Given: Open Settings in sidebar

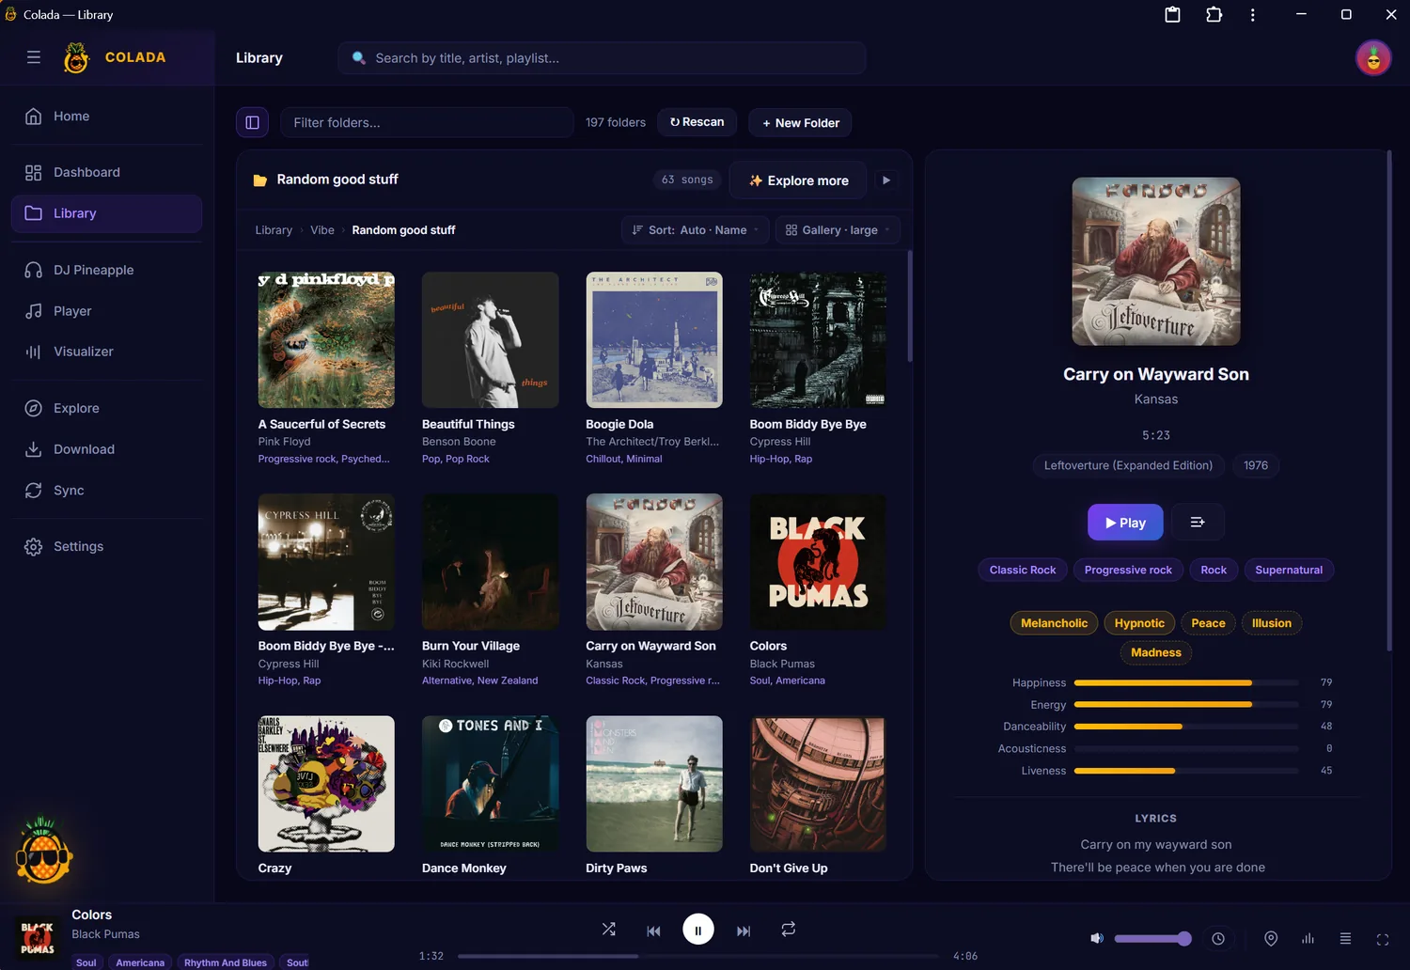Looking at the screenshot, I should click(107, 546).
